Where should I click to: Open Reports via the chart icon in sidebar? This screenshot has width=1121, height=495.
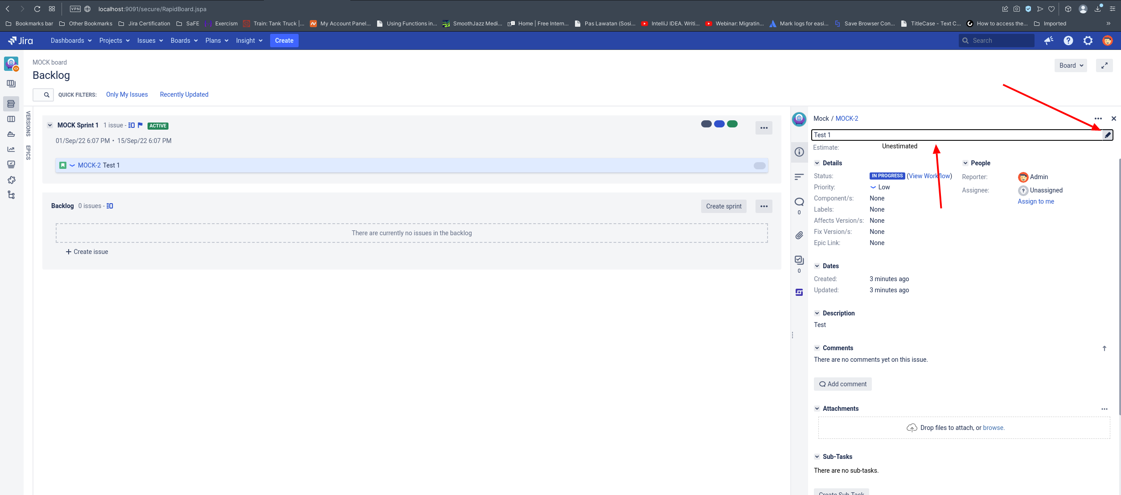click(x=11, y=149)
